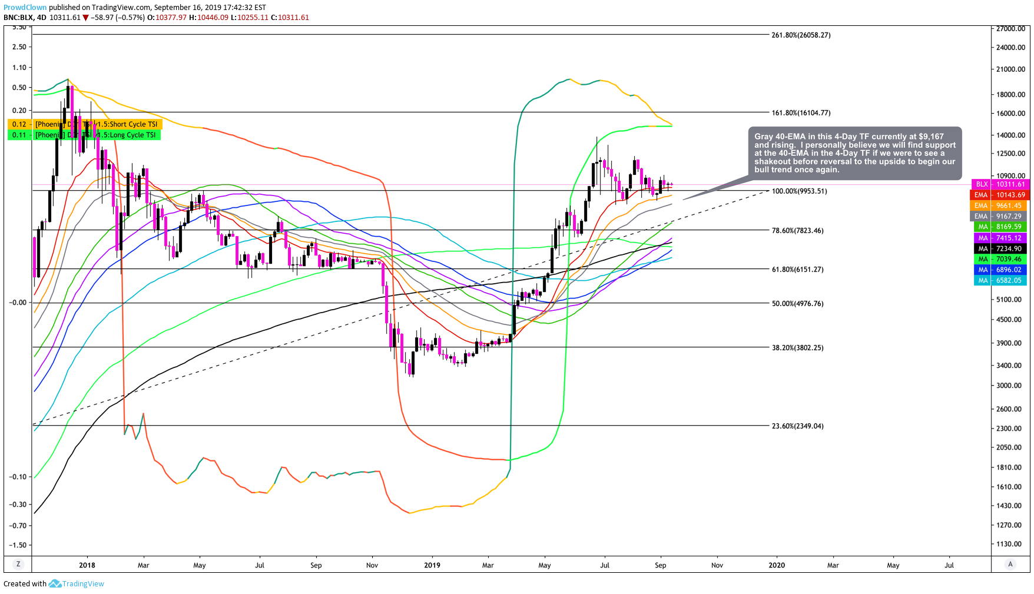Click the 2018 label on time axis
The height and width of the screenshot is (594, 1034).
point(87,565)
